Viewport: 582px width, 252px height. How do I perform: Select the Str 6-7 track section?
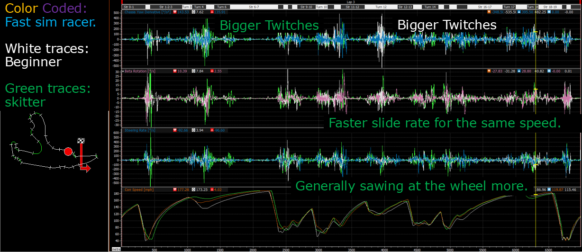[x=254, y=7]
